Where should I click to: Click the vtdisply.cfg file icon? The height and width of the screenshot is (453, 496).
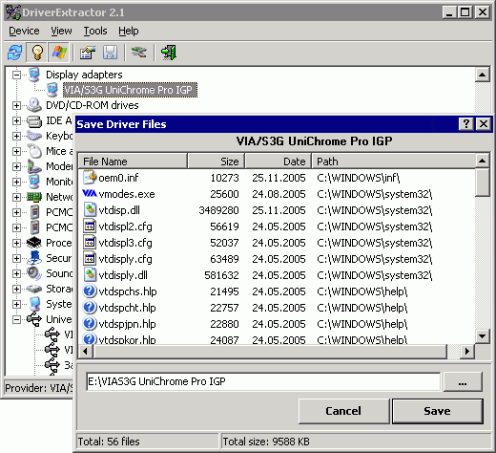pyautogui.click(x=90, y=259)
